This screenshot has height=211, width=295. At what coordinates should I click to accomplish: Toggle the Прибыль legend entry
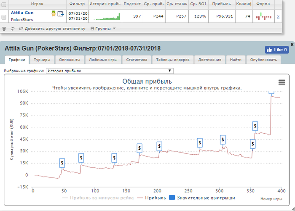(x=152, y=198)
